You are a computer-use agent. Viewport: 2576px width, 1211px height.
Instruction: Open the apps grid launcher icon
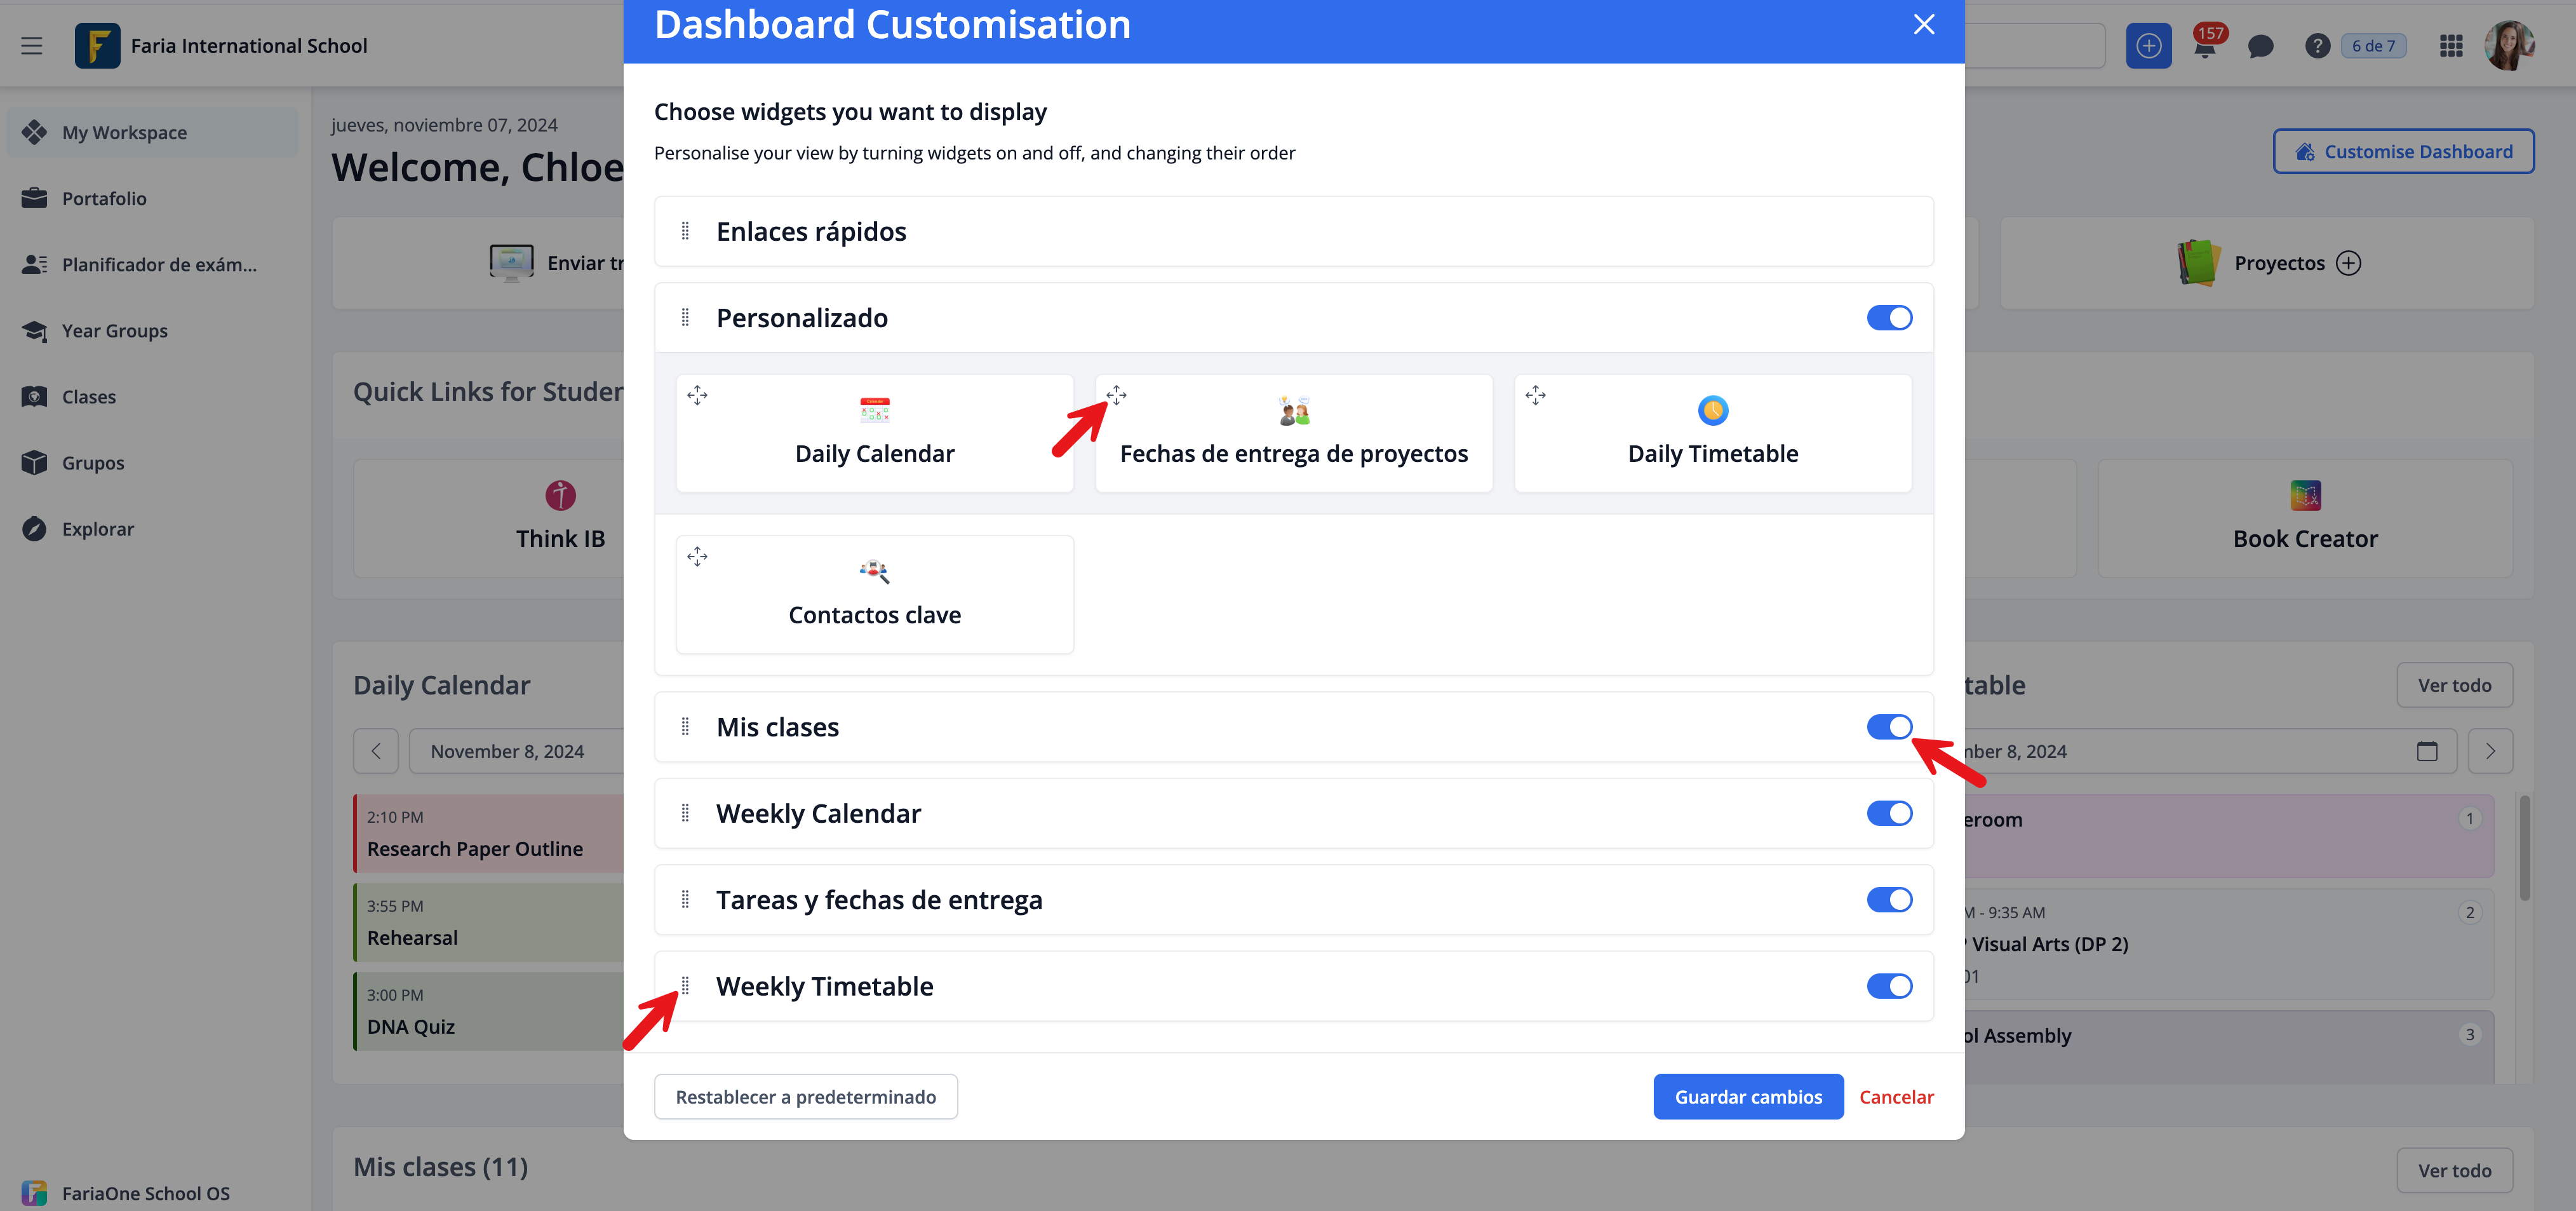[2450, 46]
